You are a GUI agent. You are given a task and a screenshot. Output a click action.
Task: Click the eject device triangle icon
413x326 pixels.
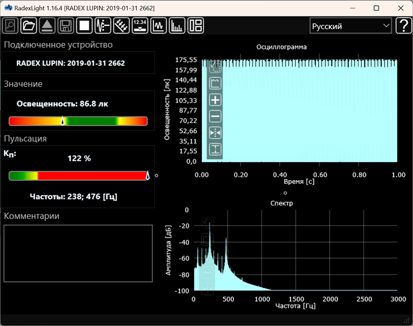click(x=47, y=25)
